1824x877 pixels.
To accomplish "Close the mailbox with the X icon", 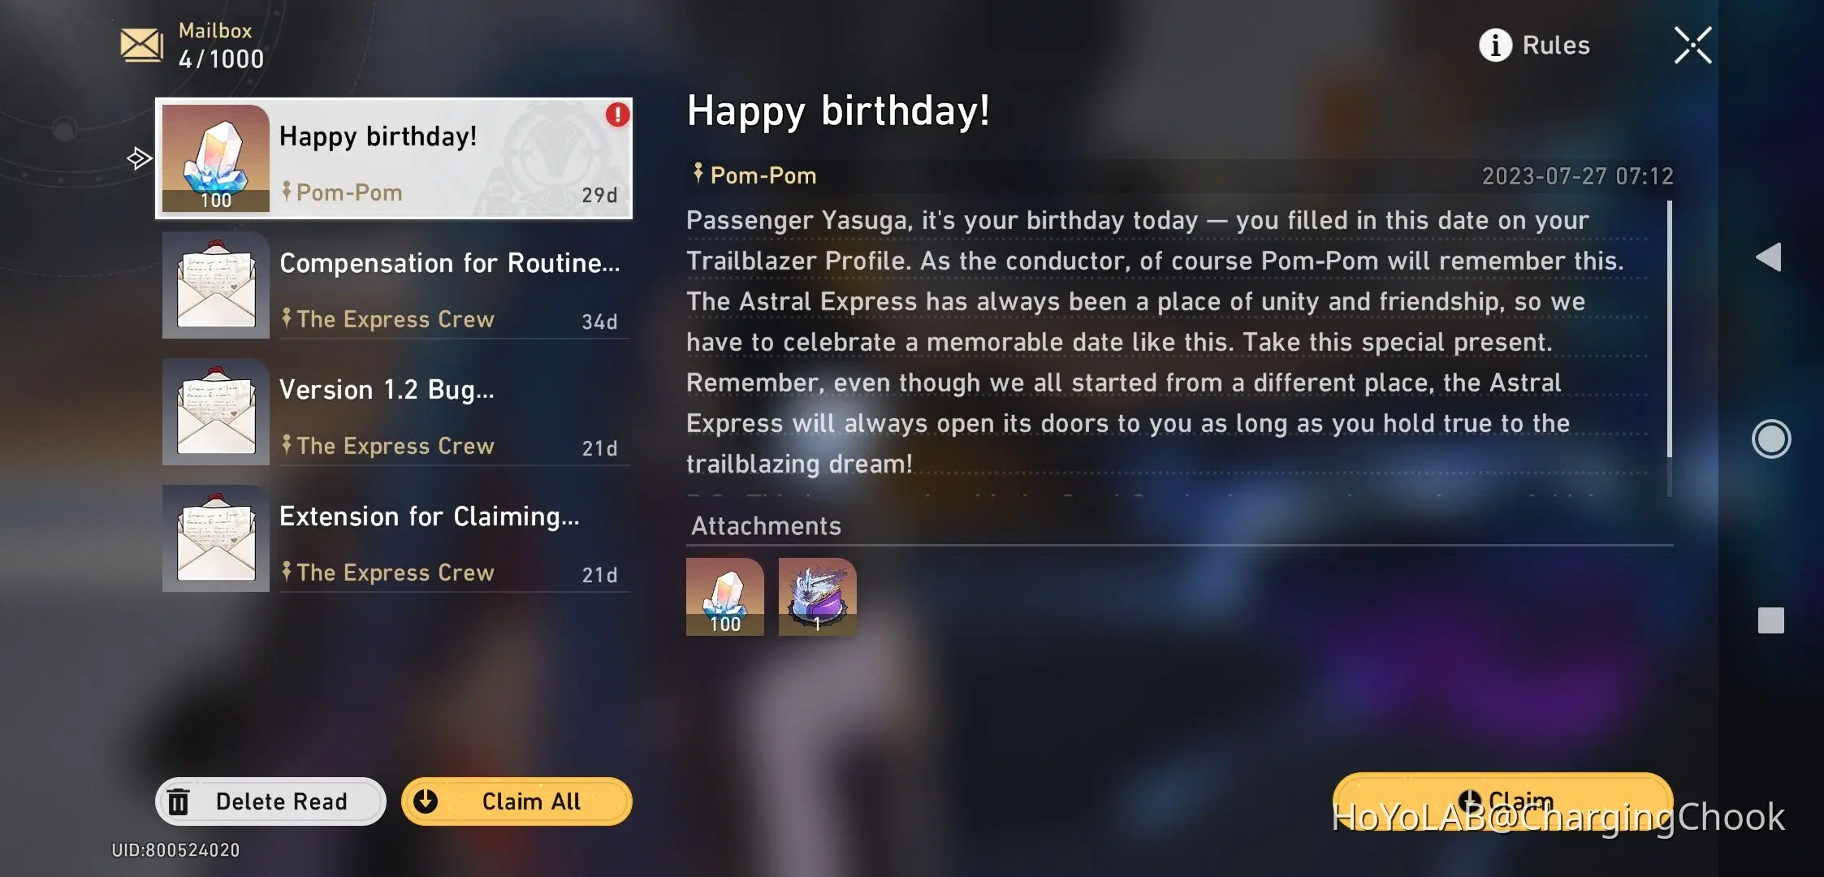I will tap(1693, 45).
